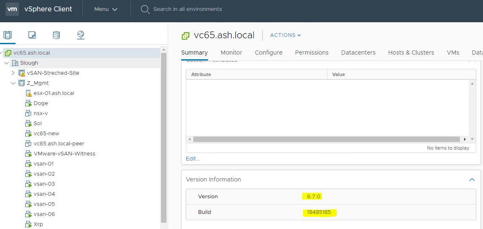This screenshot has width=483, height=229.
Task: Click the vsan-04 VM icon
Action: click(x=28, y=195)
